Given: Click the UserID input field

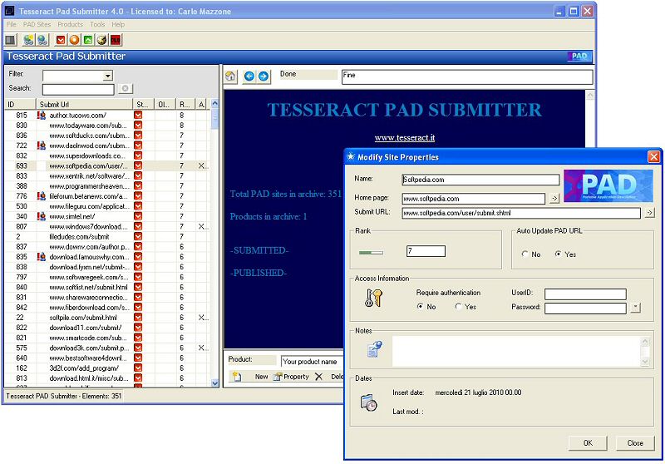Looking at the screenshot, I should click(x=585, y=294).
